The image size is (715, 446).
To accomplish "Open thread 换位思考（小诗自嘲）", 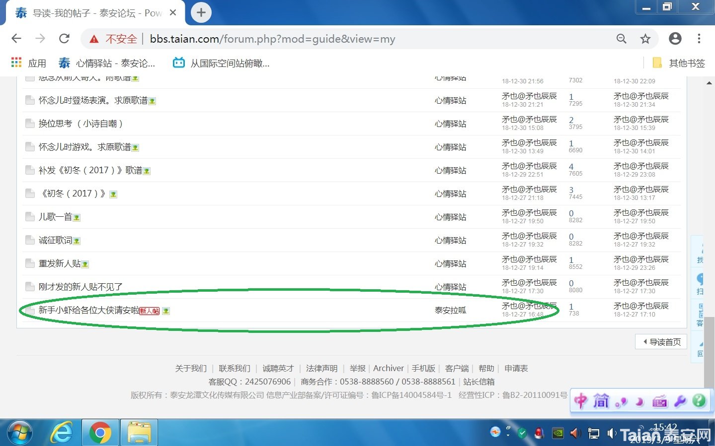I will [x=80, y=124].
